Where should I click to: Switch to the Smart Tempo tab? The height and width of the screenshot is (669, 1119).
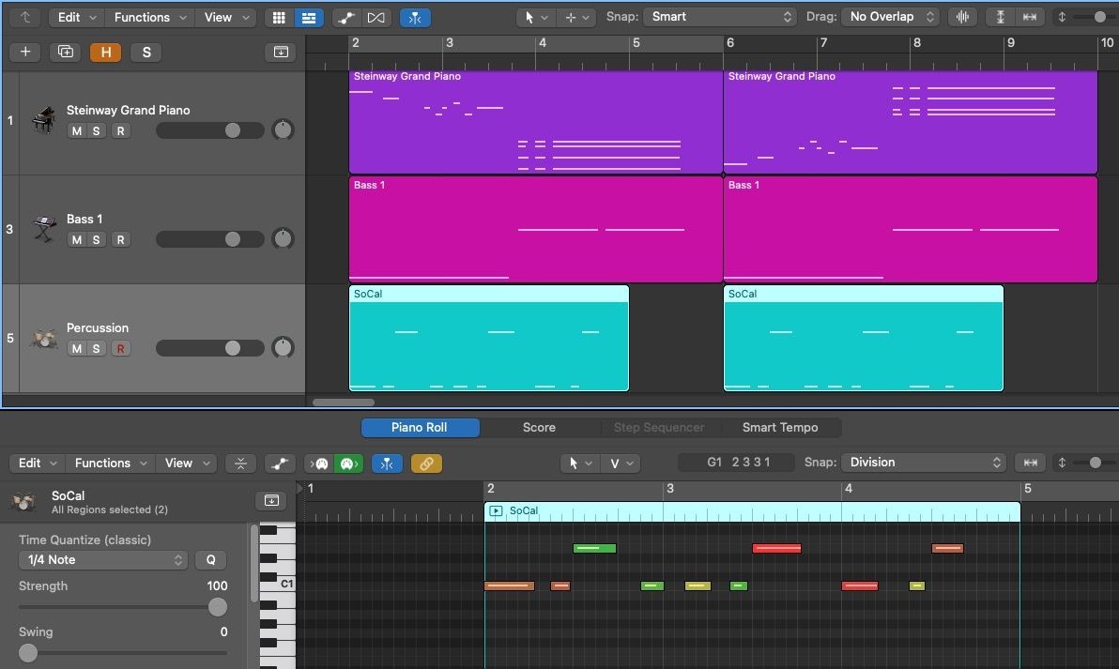[780, 427]
